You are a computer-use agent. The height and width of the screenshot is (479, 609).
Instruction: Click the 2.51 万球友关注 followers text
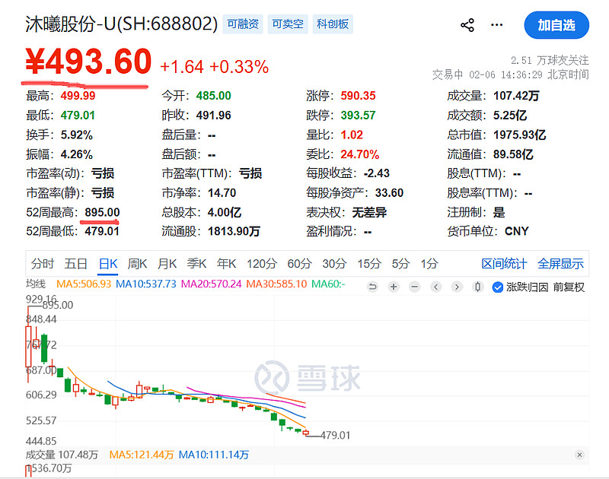tap(550, 60)
